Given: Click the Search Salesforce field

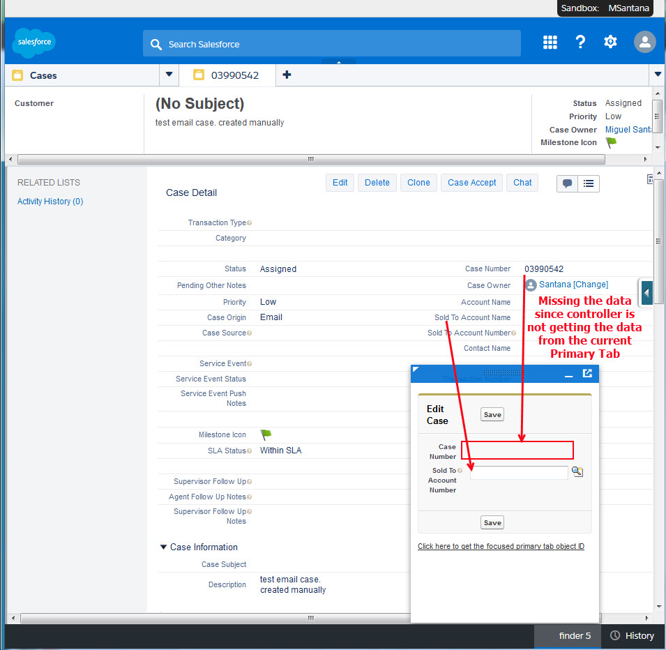Looking at the screenshot, I should (x=332, y=43).
